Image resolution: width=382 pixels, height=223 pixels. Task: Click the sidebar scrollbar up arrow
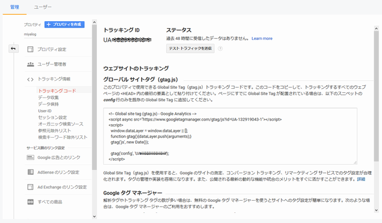94,22
